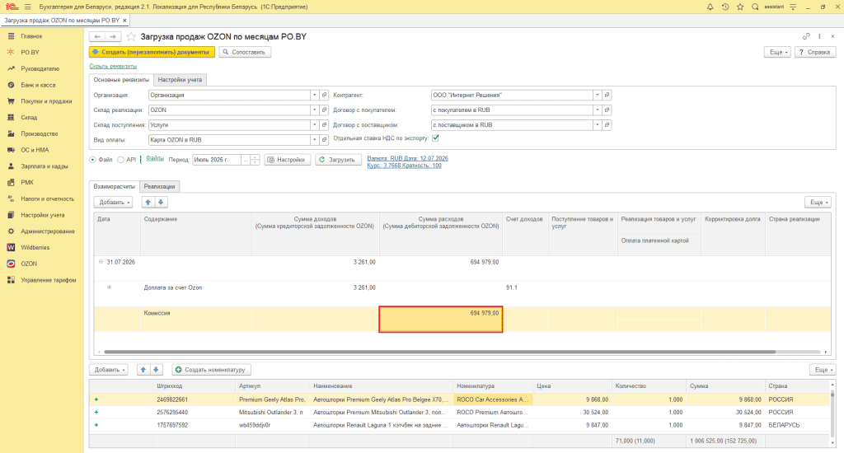The image size is (844, 453).
Task: Move row up in Взаиморасчеты table
Action: (x=148, y=203)
